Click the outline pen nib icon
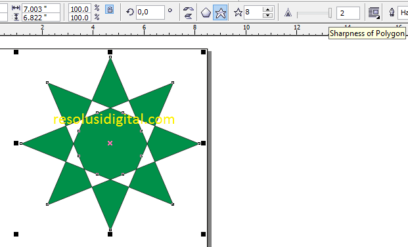 [392, 12]
